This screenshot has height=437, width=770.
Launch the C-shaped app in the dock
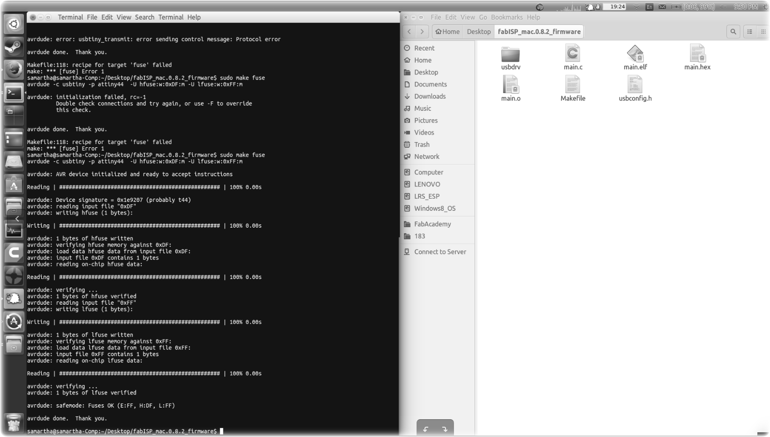coord(14,253)
